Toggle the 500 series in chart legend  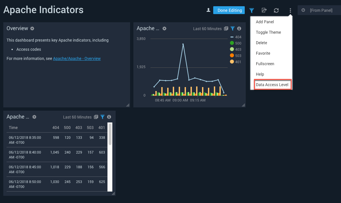pyautogui.click(x=236, y=43)
